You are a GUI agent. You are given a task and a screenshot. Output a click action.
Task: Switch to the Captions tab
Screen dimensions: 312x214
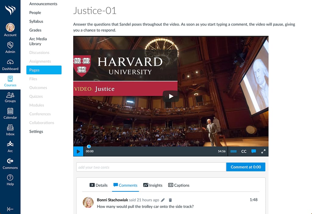point(179,185)
